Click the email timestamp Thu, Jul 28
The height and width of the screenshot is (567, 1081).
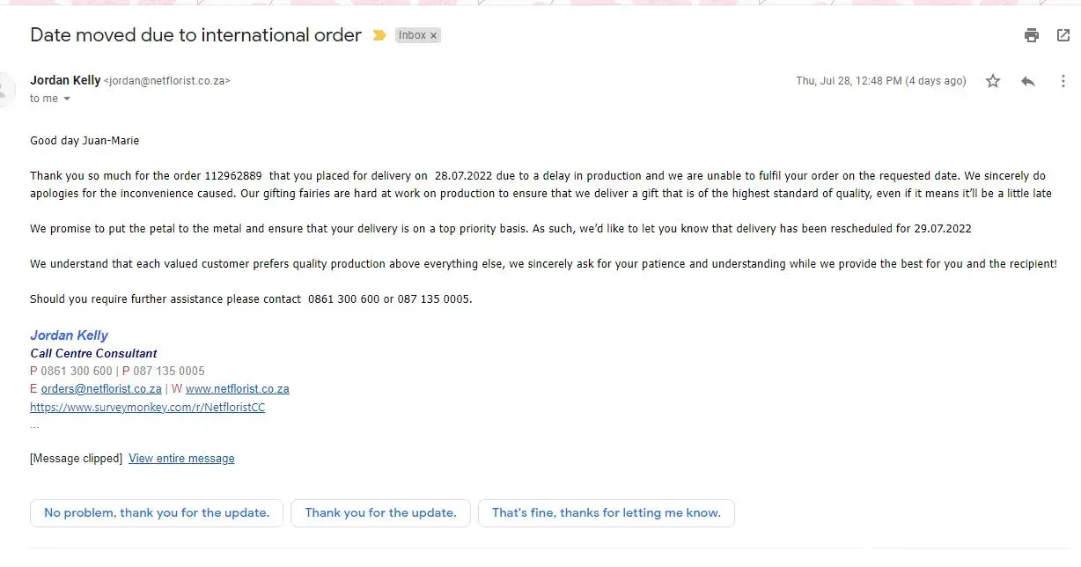click(880, 81)
